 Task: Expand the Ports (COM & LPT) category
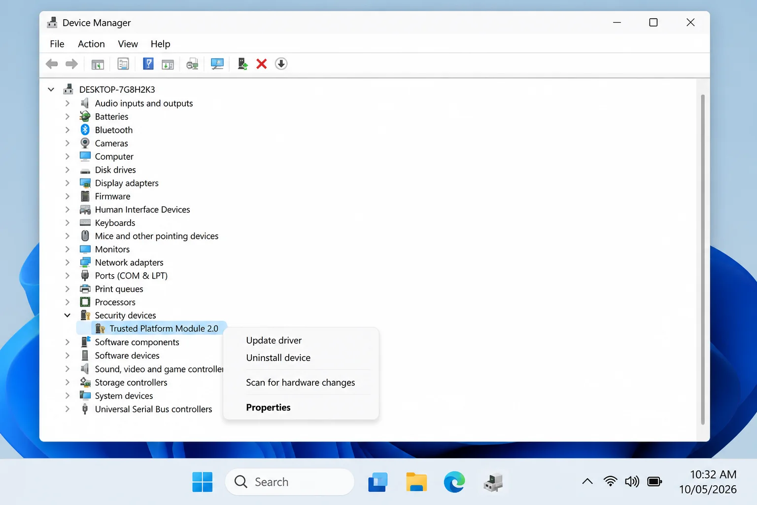click(68, 276)
